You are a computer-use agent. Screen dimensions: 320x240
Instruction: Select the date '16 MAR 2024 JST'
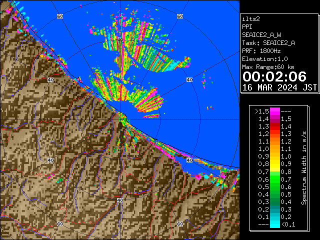coord(279,87)
